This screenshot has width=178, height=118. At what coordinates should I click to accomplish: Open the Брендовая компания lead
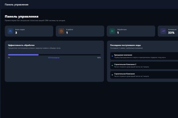(x=144, y=56)
